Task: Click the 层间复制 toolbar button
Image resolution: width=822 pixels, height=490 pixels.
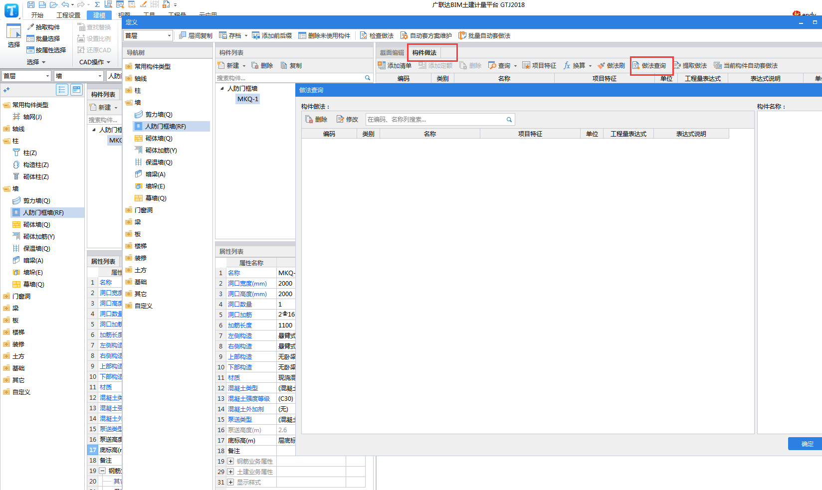Action: [x=196, y=35]
